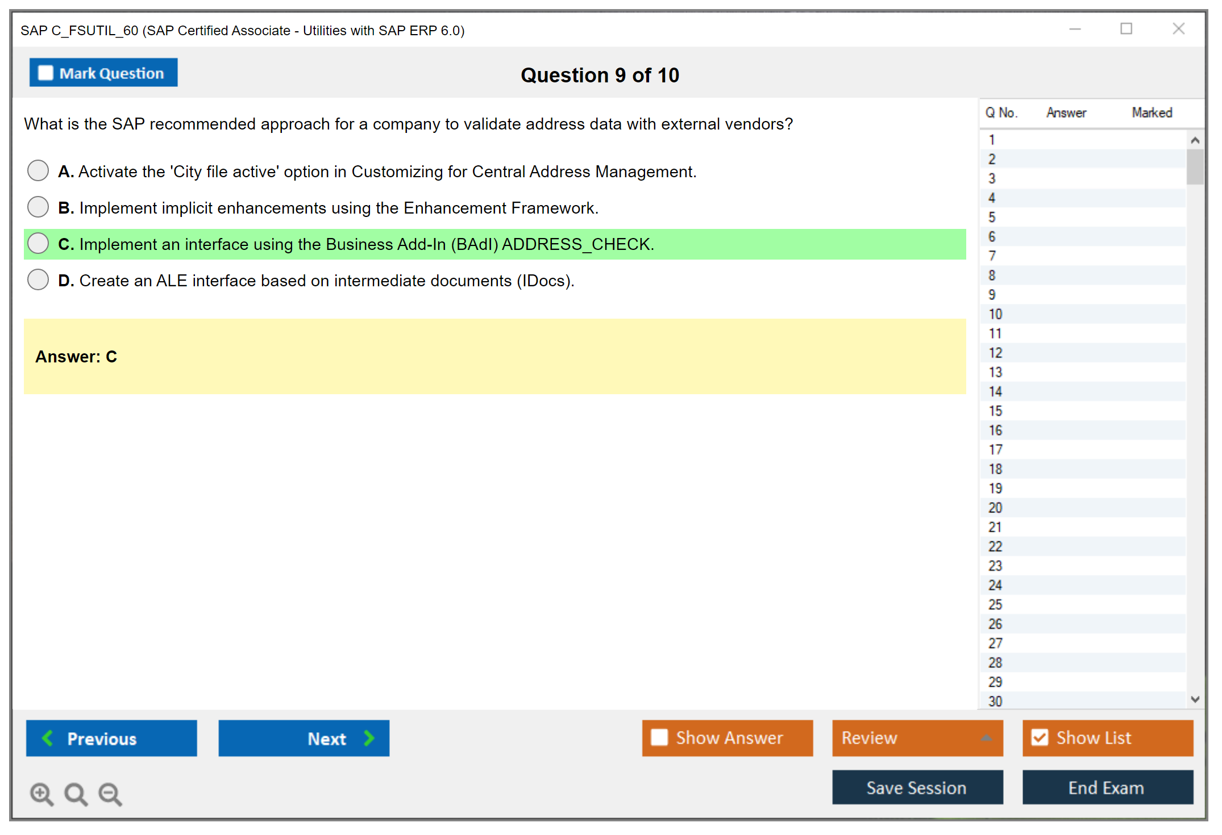Maximize the exam window
Viewport: 1222px width, 835px height.
point(1126,29)
